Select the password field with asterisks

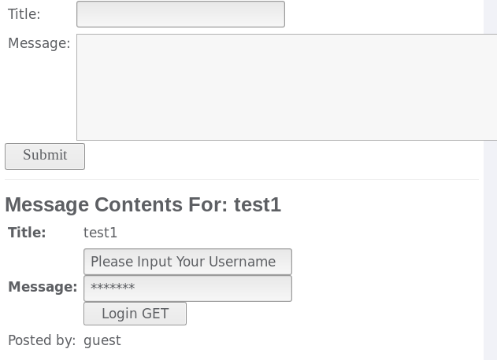[x=187, y=288]
